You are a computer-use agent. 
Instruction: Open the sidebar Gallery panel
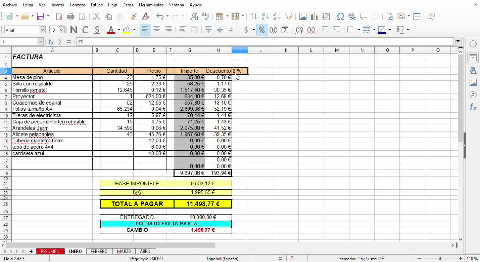point(473,83)
